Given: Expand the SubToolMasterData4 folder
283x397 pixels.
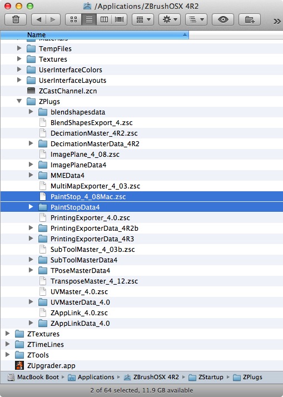Looking at the screenshot, I should click(31, 260).
